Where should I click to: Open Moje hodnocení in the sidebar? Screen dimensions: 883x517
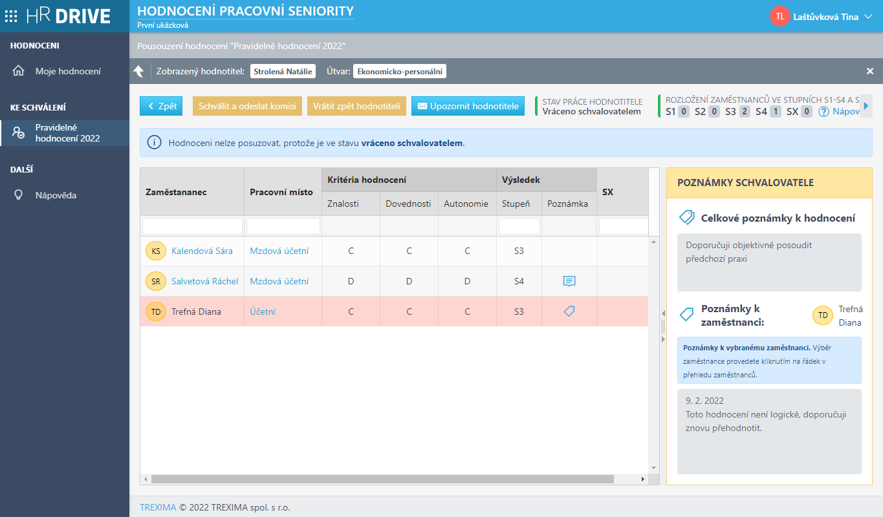pyautogui.click(x=68, y=71)
